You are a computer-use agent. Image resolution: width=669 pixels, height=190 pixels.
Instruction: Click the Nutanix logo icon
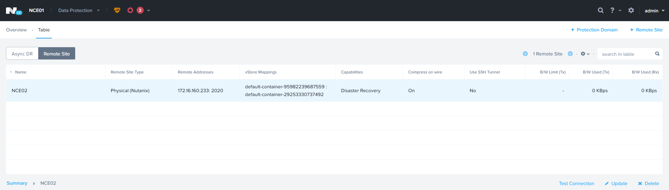pyautogui.click(x=13, y=11)
